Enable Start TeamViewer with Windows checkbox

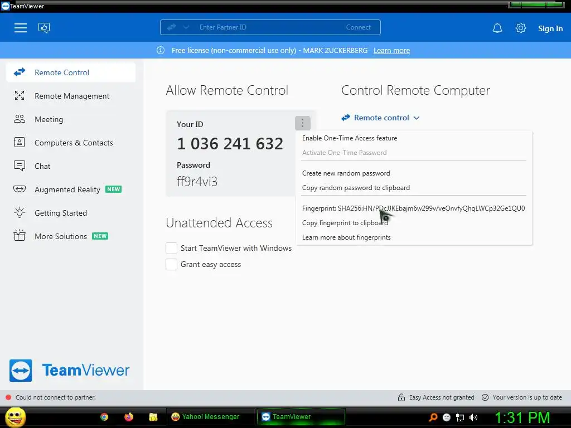pos(172,248)
